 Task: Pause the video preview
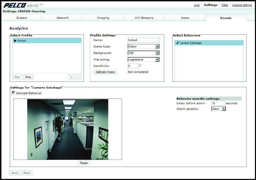click(x=84, y=163)
